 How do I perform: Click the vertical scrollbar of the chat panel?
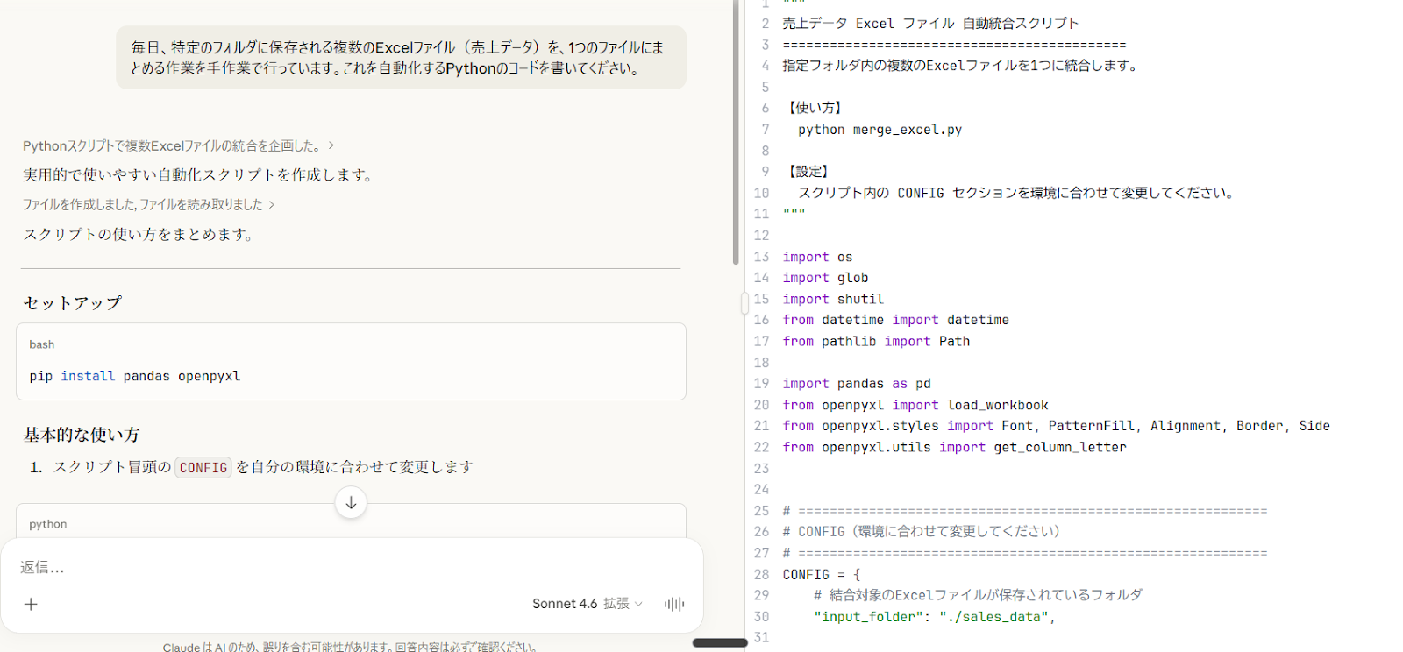click(736, 131)
